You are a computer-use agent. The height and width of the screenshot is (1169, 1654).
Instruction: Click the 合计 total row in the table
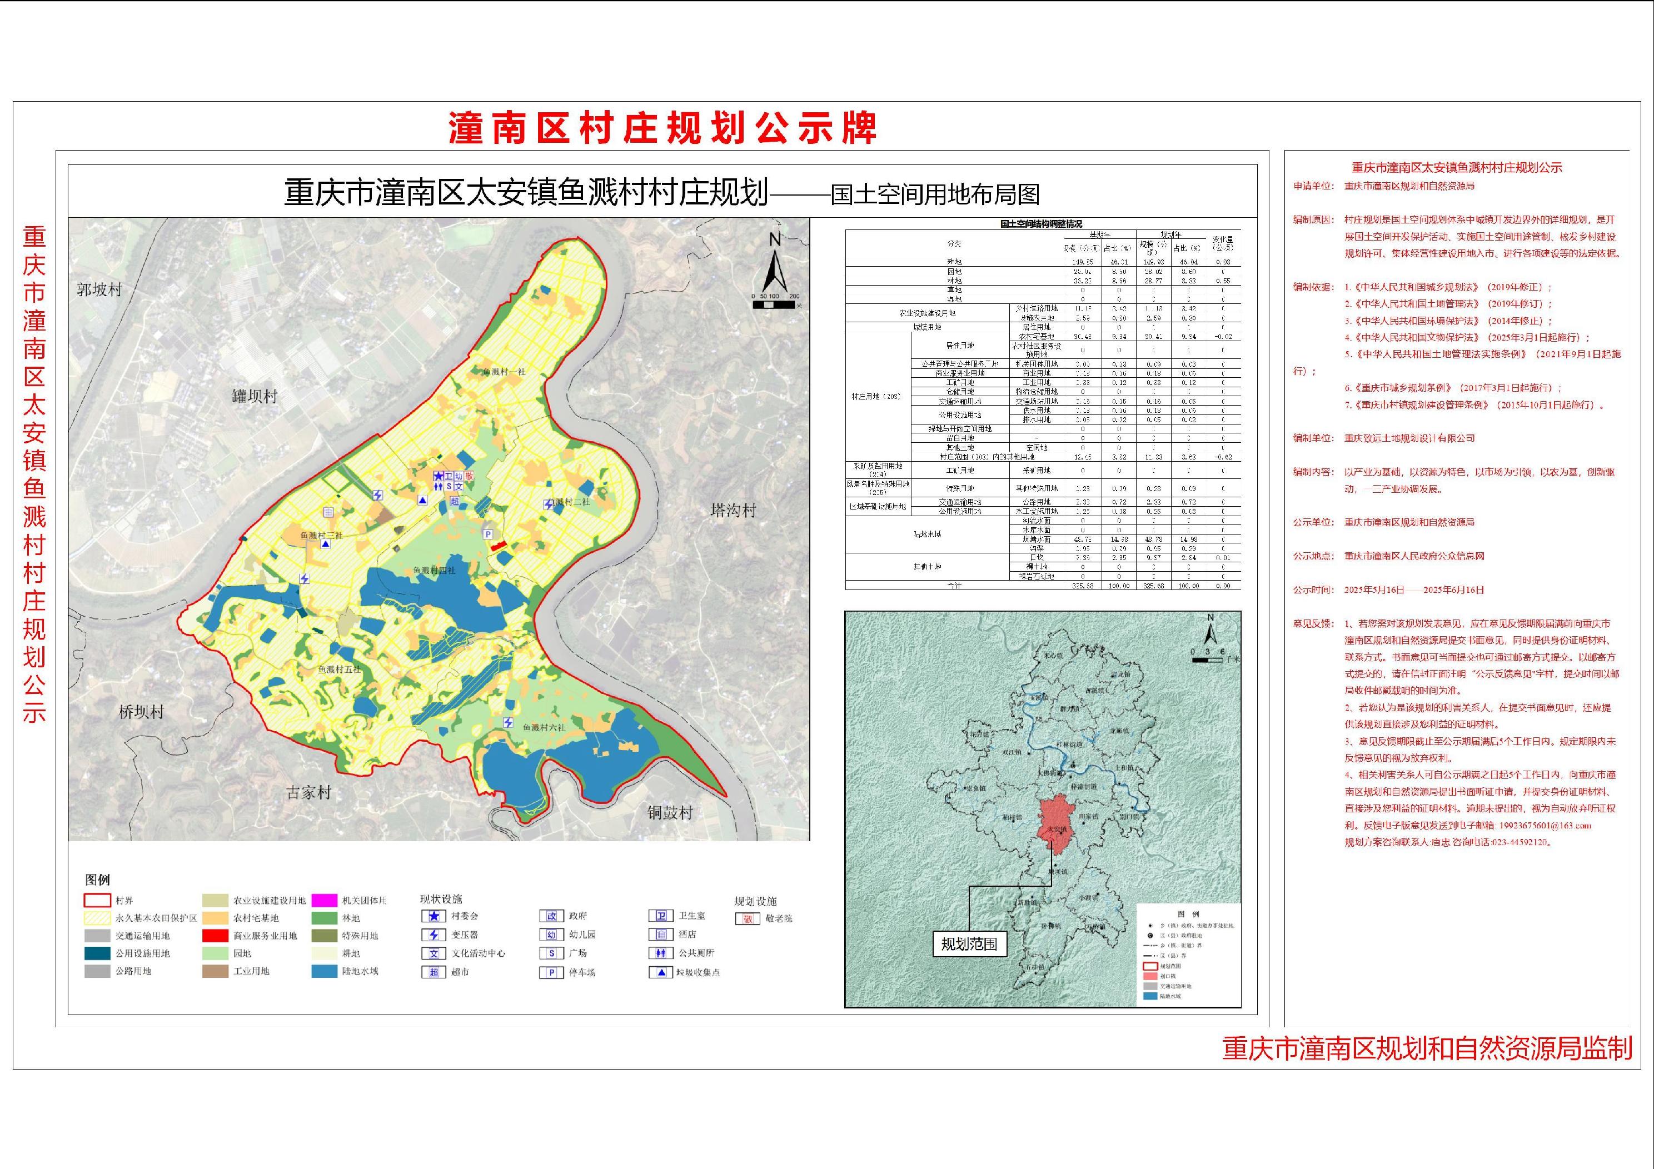(1043, 586)
